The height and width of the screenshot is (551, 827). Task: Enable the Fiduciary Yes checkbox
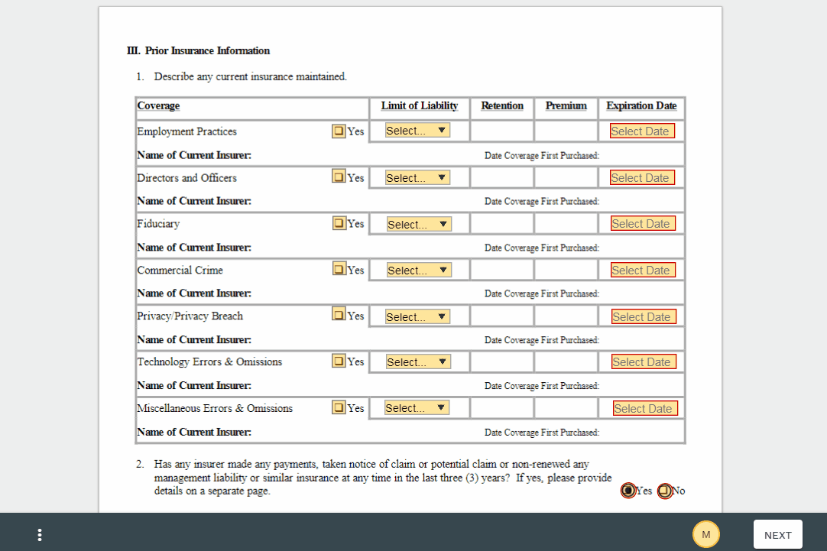[x=339, y=223]
